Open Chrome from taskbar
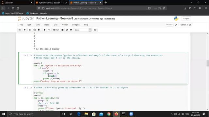Screen dimensions: 209x117 click(109, 114)
